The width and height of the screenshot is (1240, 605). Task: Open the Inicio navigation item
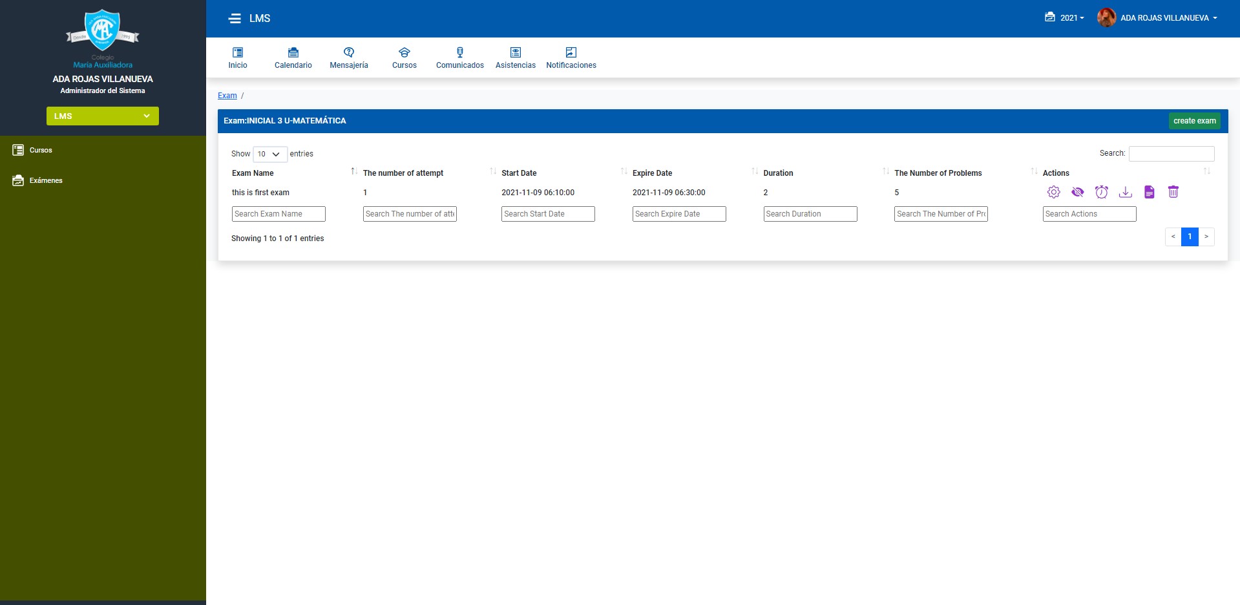coord(238,58)
